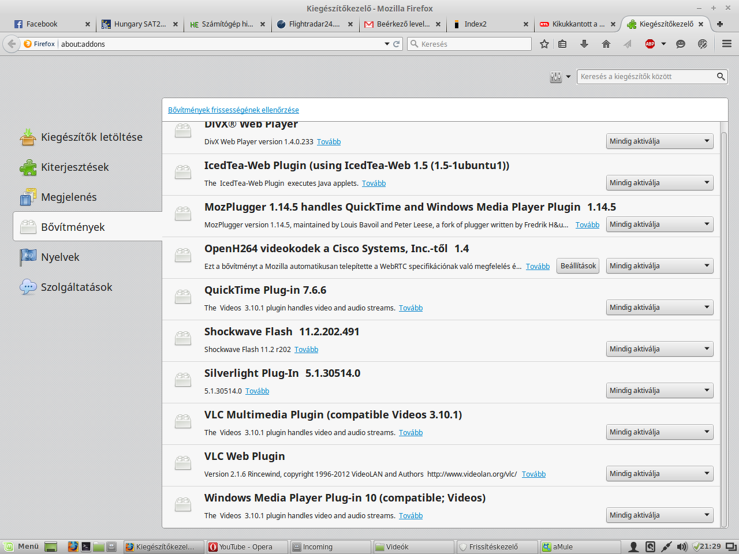Image resolution: width=739 pixels, height=554 pixels.
Task: Open the chat smiley icon in the toolbar
Action: click(681, 44)
